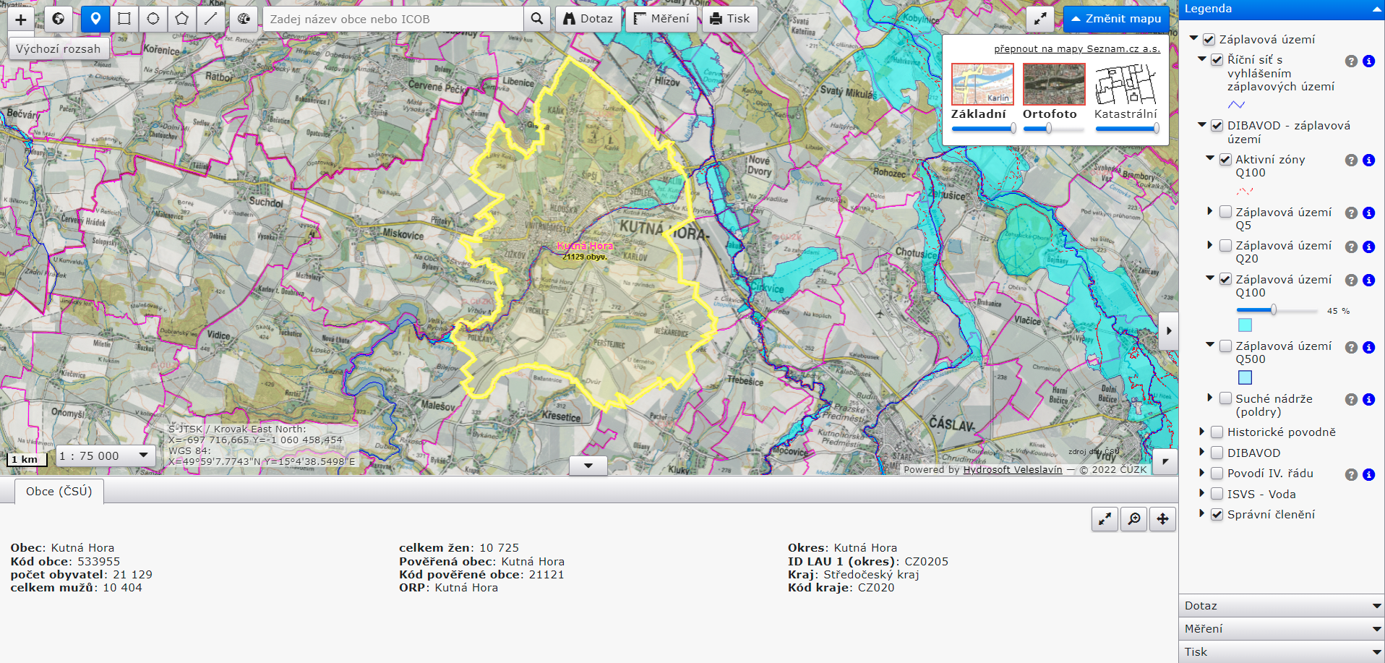
Task: Expand results panel with diagonal arrows
Action: click(x=1105, y=518)
